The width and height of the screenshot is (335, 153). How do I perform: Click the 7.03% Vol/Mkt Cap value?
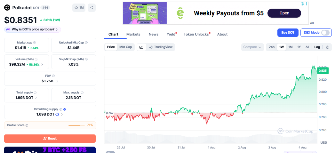click(74, 64)
